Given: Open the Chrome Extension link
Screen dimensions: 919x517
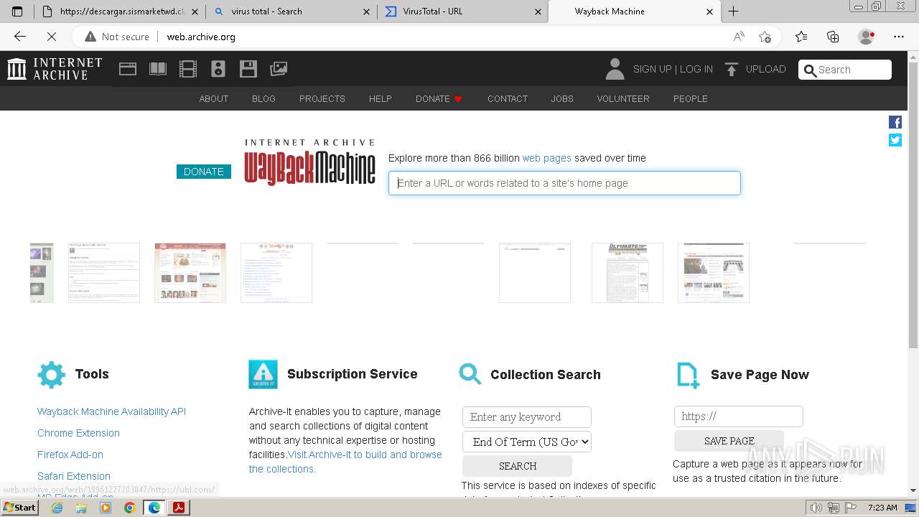Looking at the screenshot, I should pyautogui.click(x=78, y=433).
